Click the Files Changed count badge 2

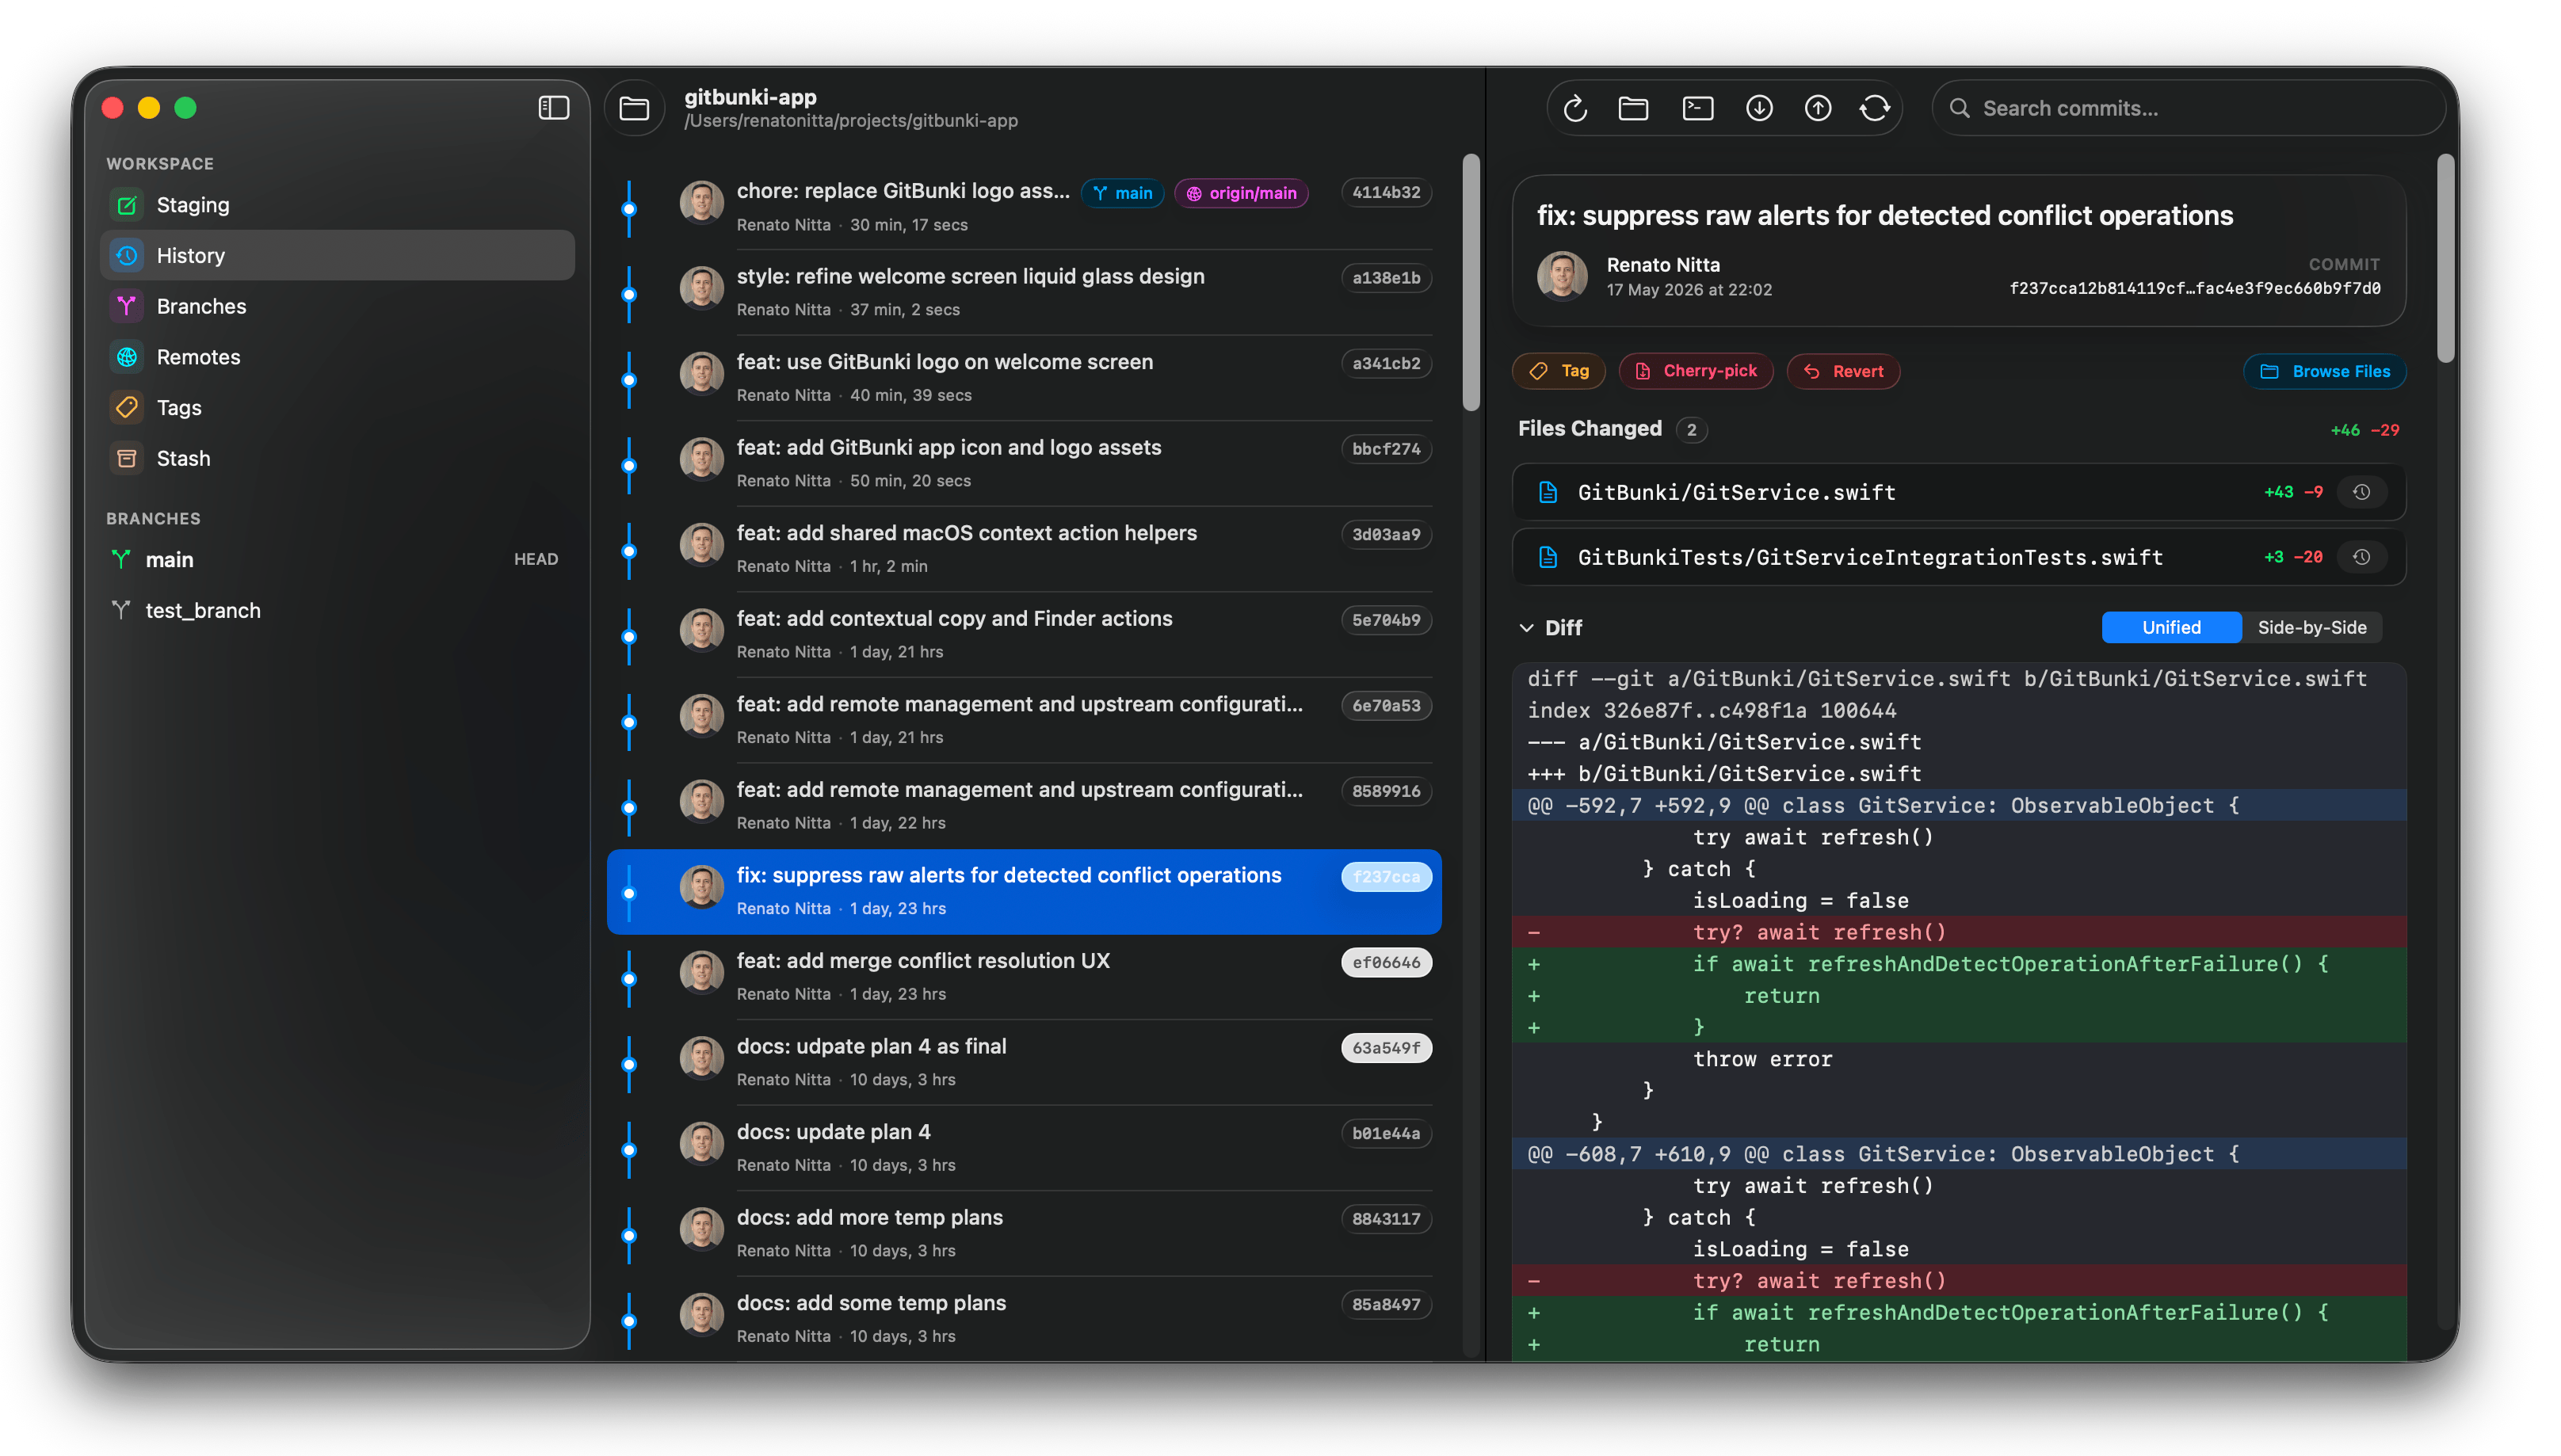point(1691,430)
